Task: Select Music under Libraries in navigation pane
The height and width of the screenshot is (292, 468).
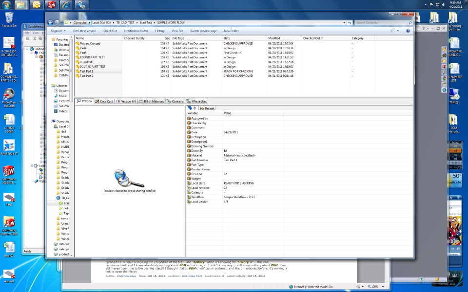Action: [60, 96]
